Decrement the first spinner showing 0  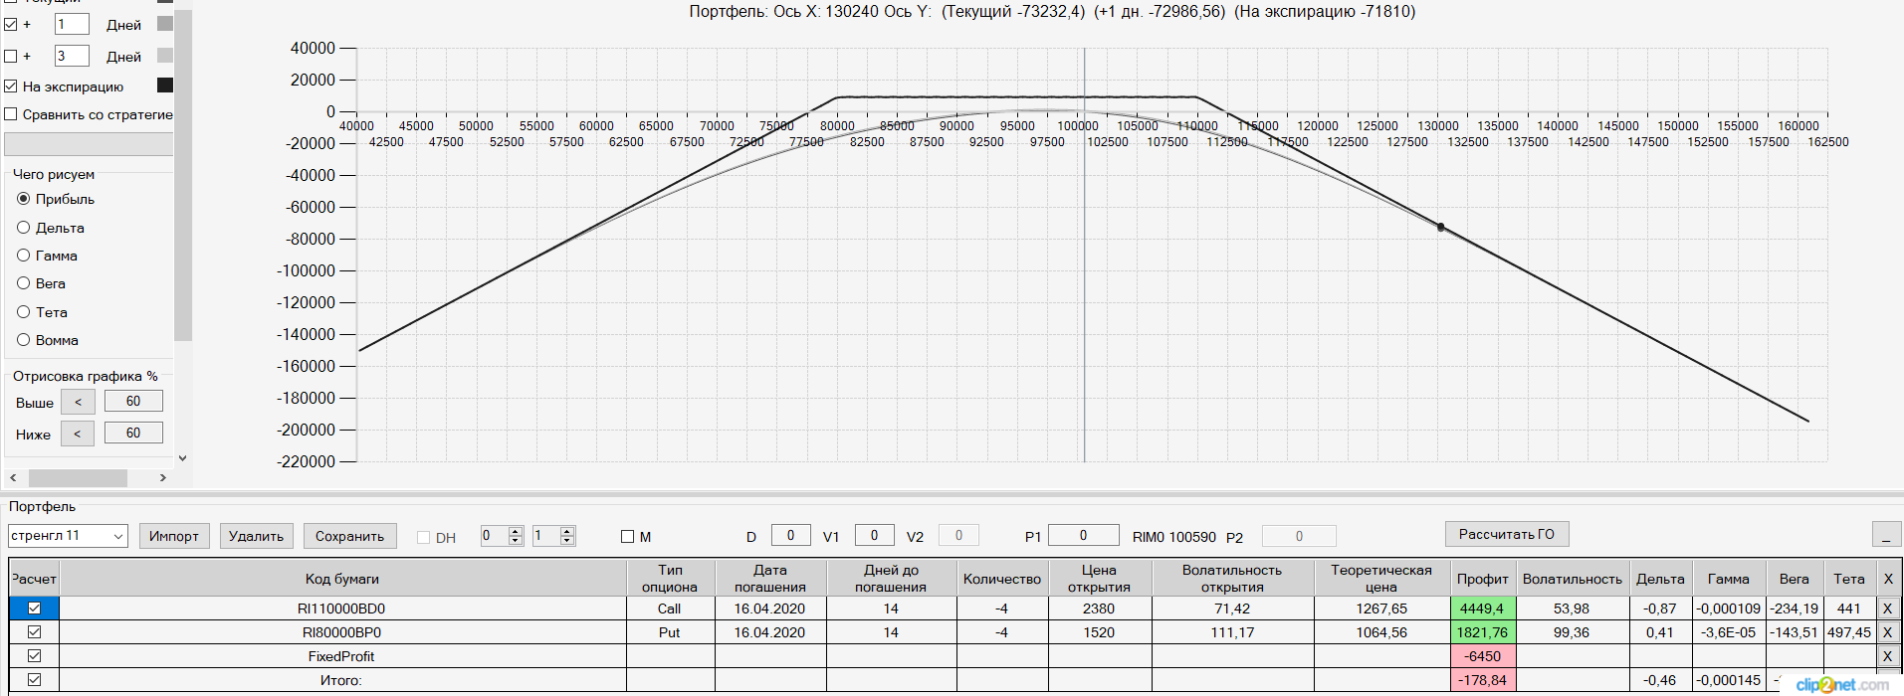click(516, 541)
